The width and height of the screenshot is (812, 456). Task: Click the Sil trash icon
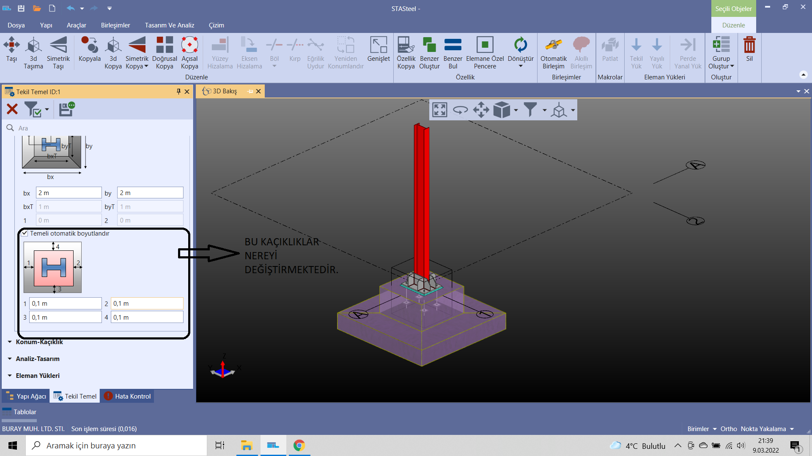[749, 45]
